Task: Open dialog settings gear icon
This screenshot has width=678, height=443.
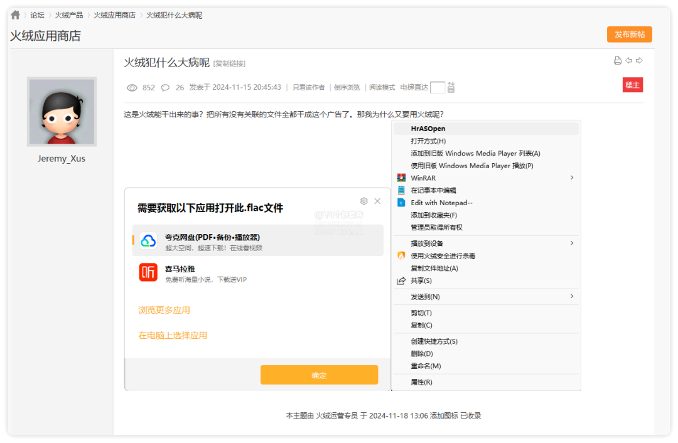Action: [x=363, y=201]
